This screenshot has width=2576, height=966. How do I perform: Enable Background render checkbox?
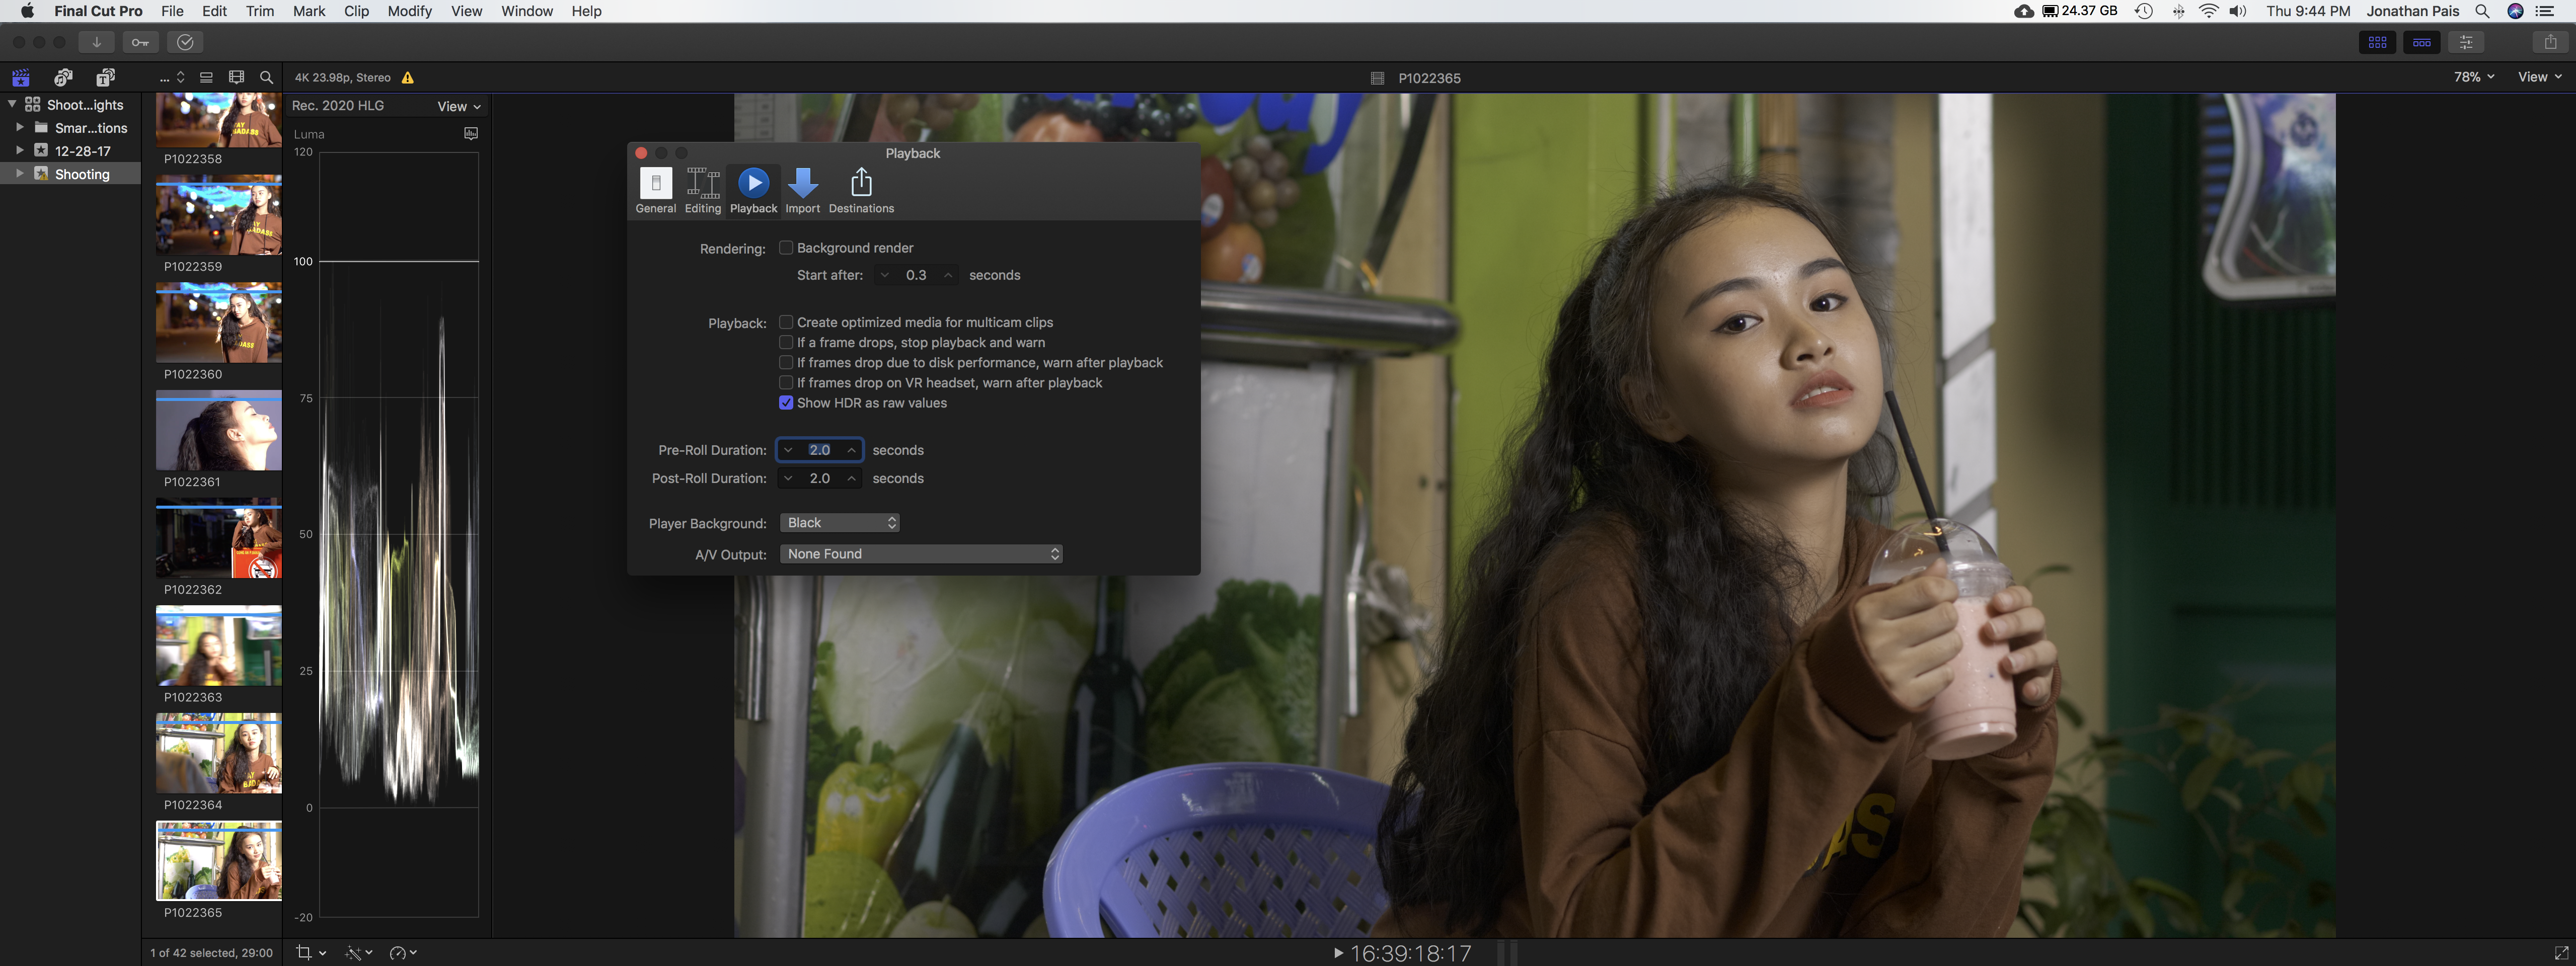click(786, 248)
